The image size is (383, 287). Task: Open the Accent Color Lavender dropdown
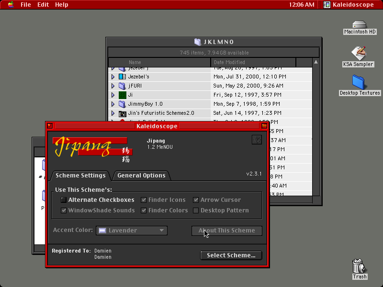click(x=132, y=231)
